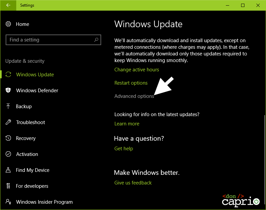Click the Find My Device person icon
Screen dimensions: 266x210
pyautogui.click(x=8, y=170)
